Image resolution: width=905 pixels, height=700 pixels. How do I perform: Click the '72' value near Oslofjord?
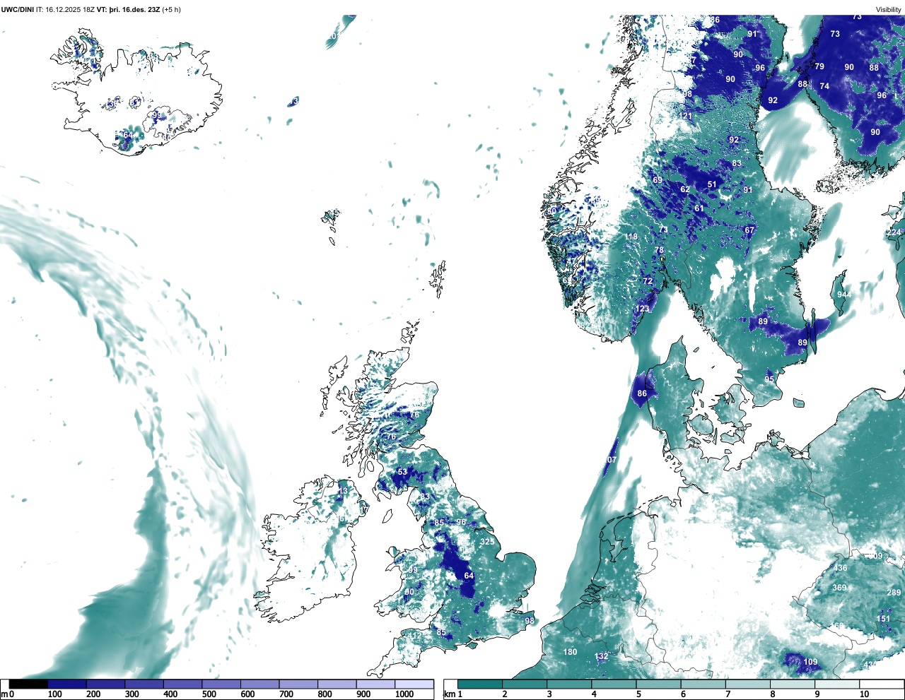coord(648,281)
